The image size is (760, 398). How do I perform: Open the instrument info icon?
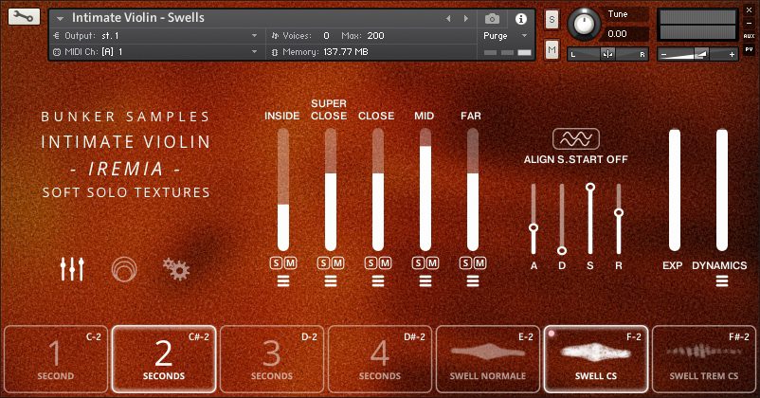521,19
